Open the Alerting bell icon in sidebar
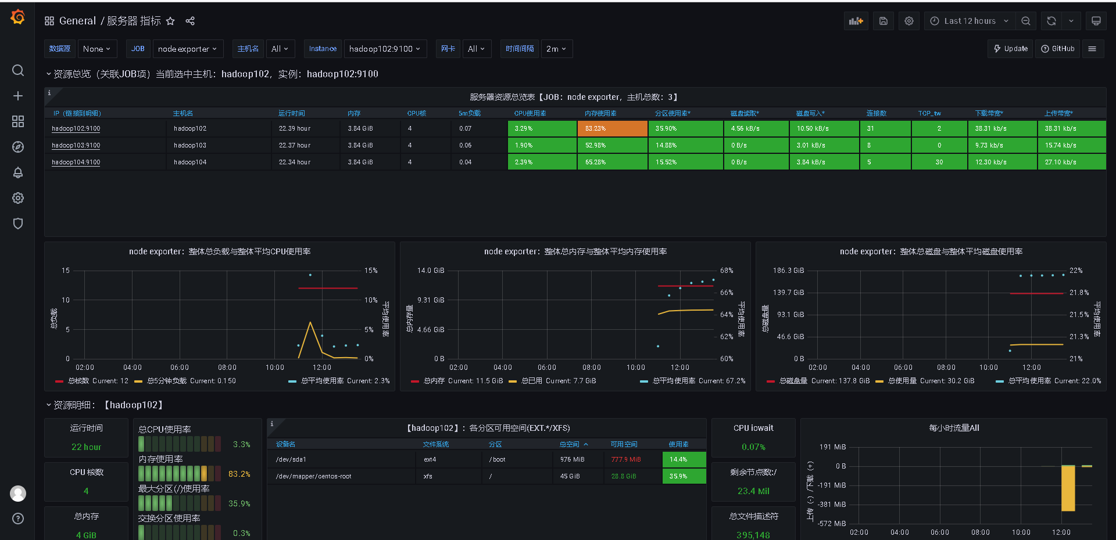The image size is (1116, 540). [x=17, y=172]
